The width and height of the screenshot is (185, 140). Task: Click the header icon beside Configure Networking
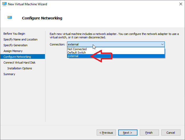(x=10, y=18)
